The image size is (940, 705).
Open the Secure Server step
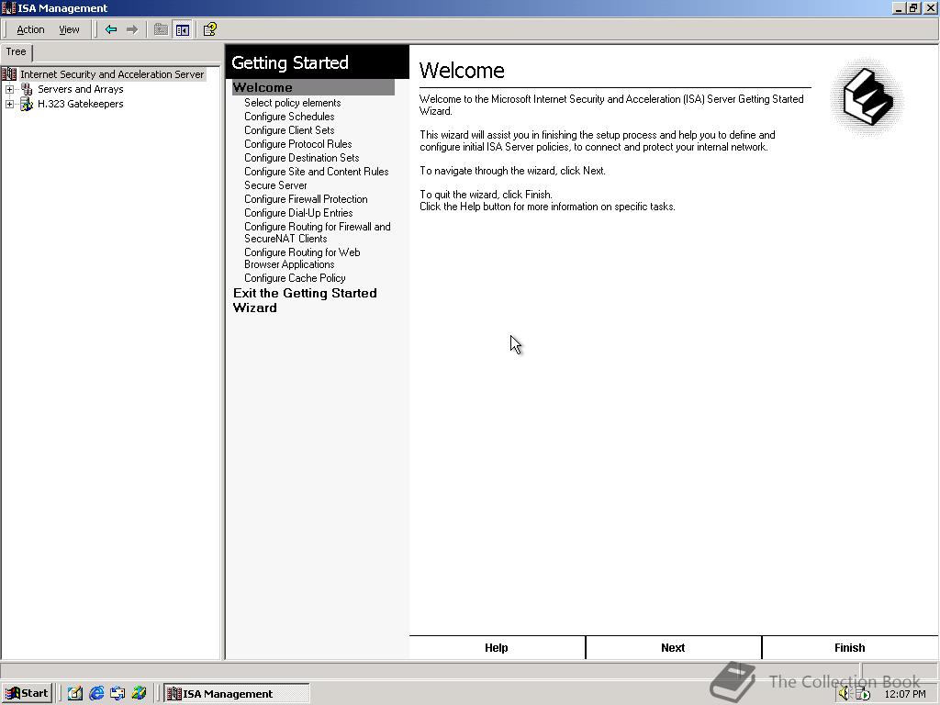click(x=275, y=185)
